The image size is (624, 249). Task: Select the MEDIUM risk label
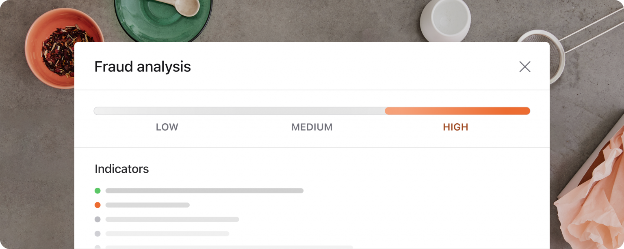pos(312,127)
